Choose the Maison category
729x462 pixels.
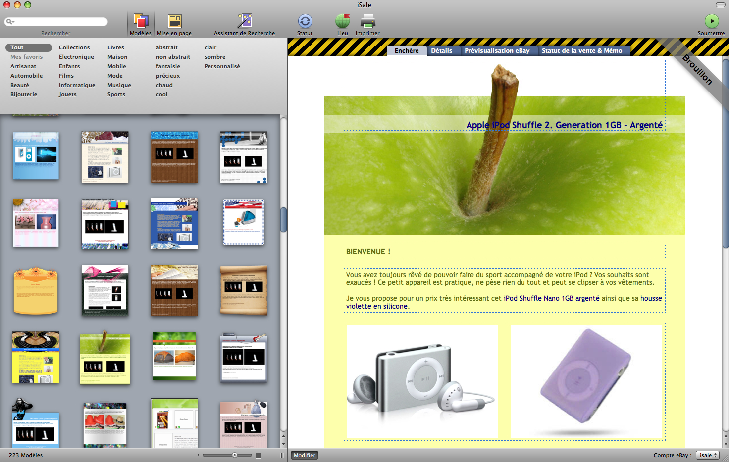point(117,57)
